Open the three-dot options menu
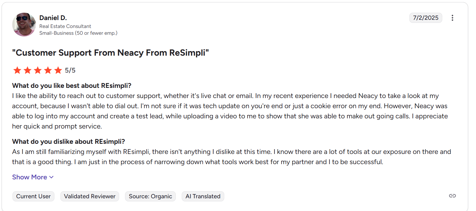 [452, 18]
